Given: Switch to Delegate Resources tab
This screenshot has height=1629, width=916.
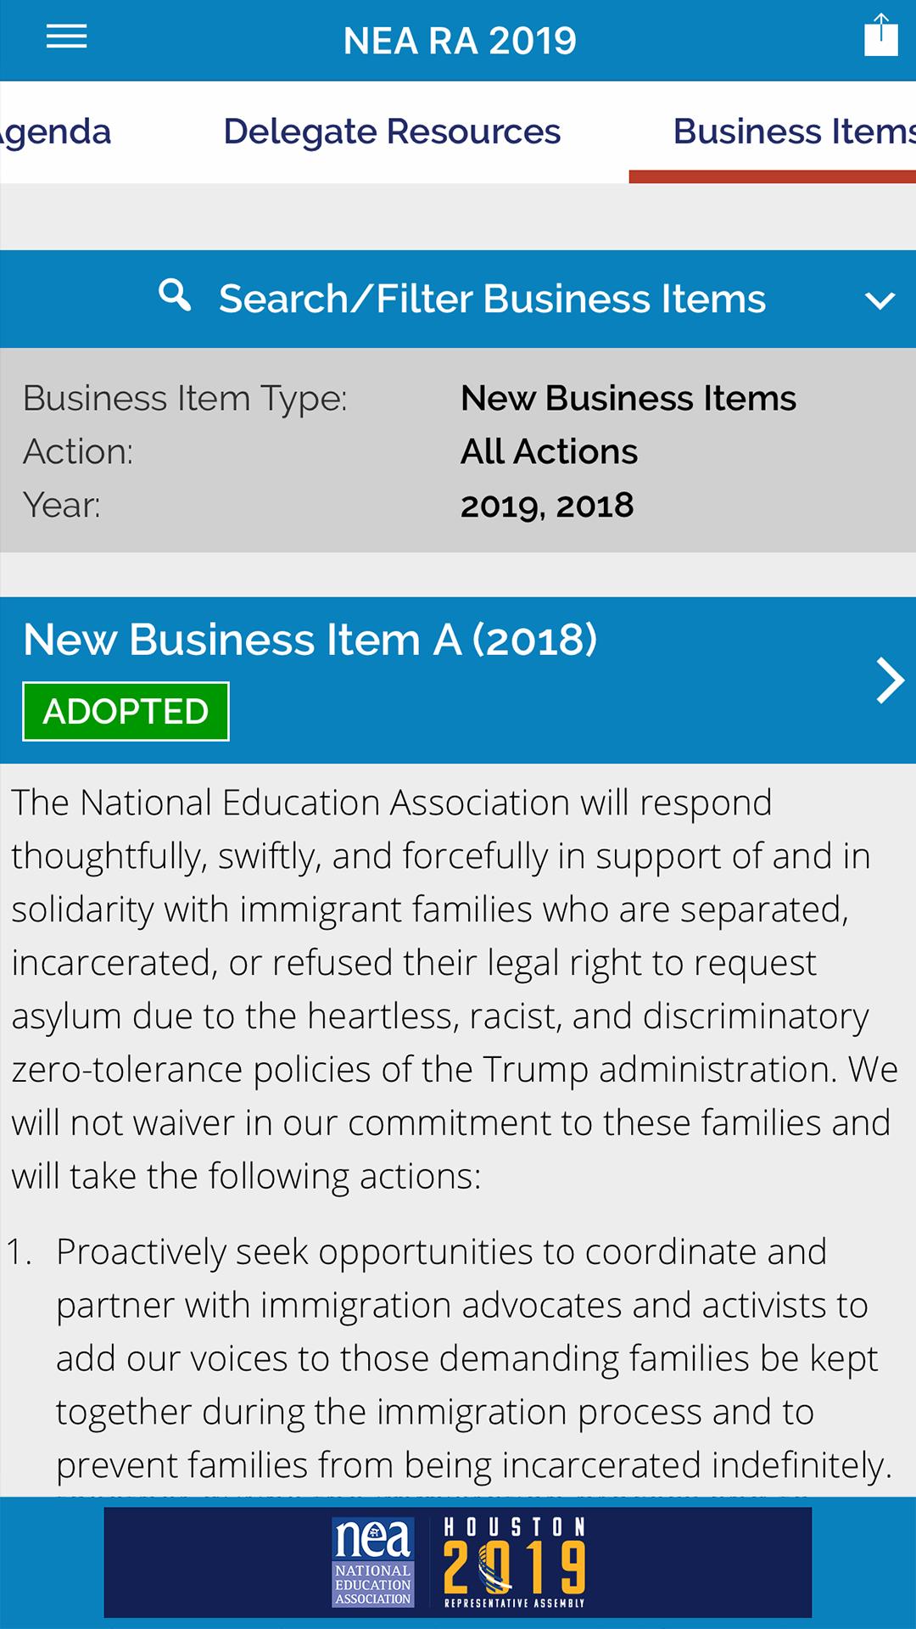Looking at the screenshot, I should pyautogui.click(x=392, y=132).
